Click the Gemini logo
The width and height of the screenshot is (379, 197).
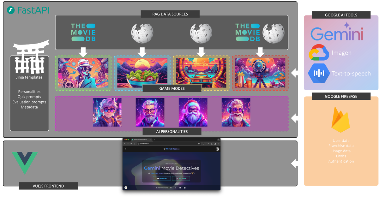[337, 32]
